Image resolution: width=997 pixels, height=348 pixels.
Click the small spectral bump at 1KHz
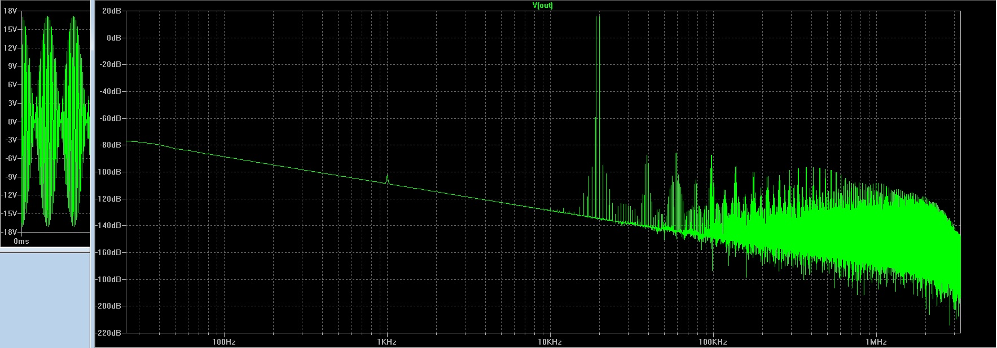[x=387, y=179]
